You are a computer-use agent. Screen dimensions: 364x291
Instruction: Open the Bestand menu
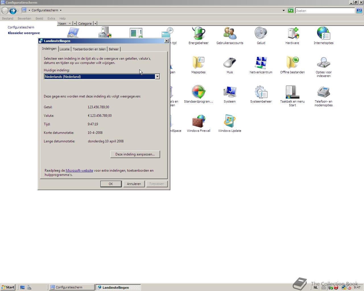point(8,18)
